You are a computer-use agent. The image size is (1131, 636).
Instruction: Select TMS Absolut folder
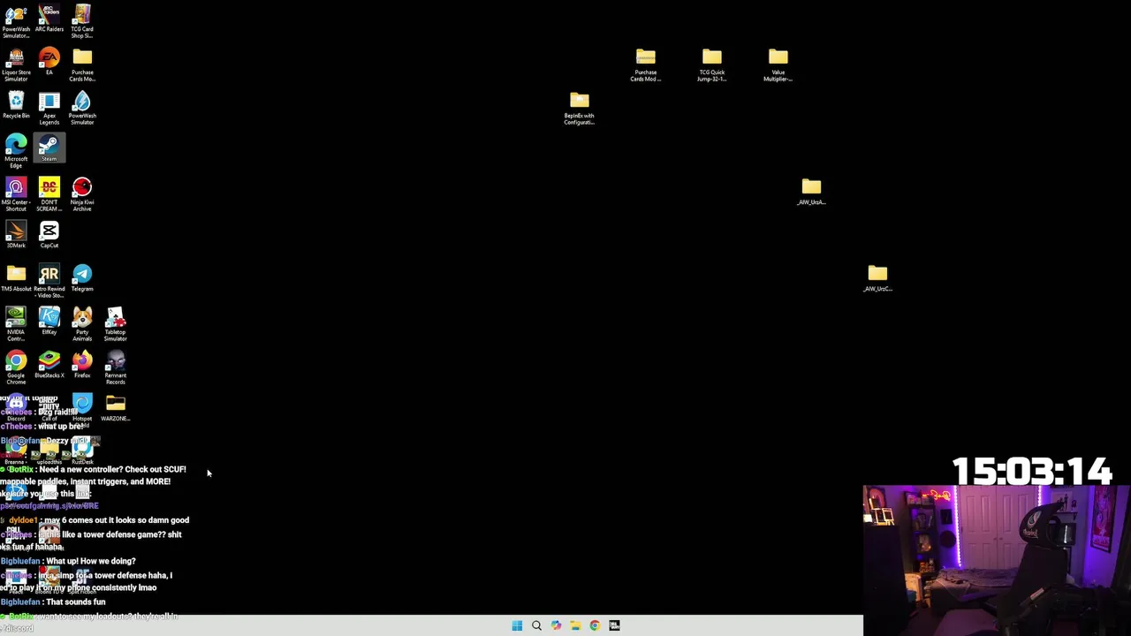click(x=16, y=278)
